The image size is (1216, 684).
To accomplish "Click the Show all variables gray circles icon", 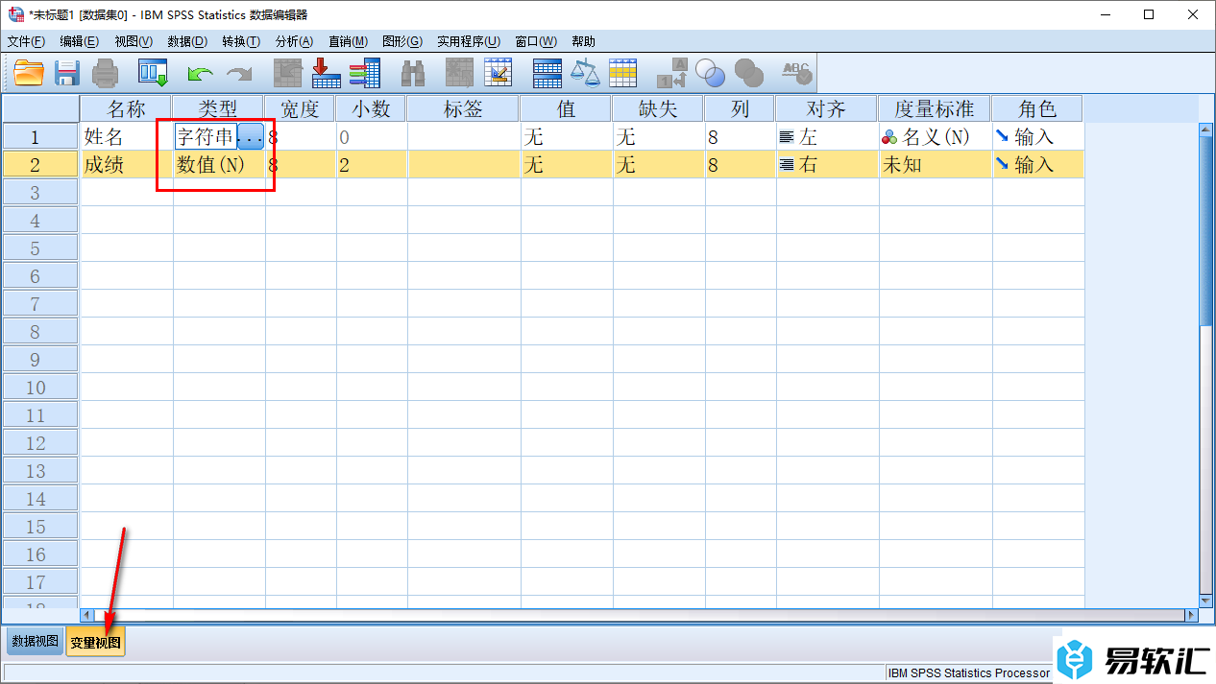I will point(748,73).
